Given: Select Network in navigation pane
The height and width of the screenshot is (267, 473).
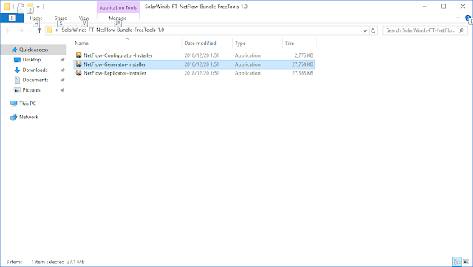Looking at the screenshot, I should coord(29,117).
